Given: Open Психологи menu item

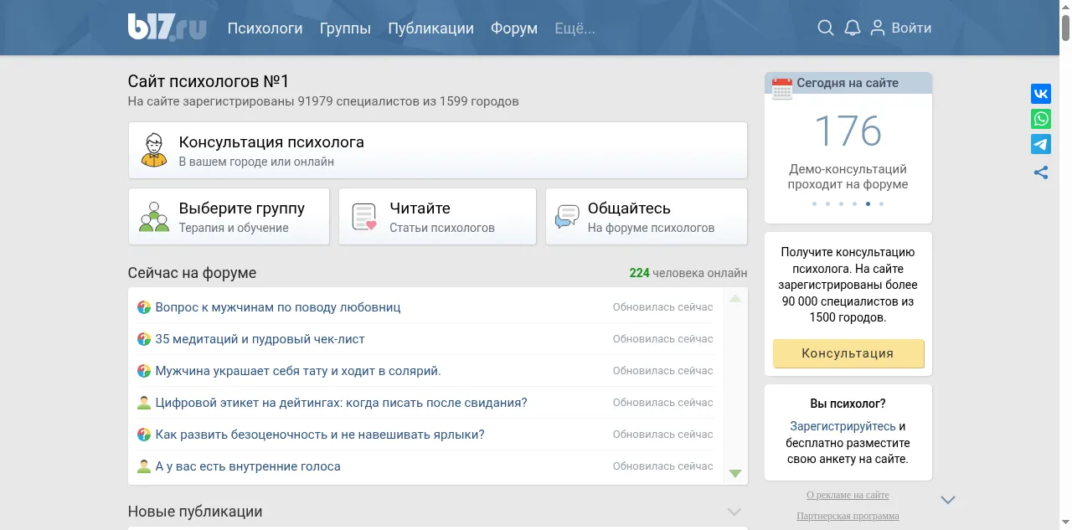Looking at the screenshot, I should [265, 28].
